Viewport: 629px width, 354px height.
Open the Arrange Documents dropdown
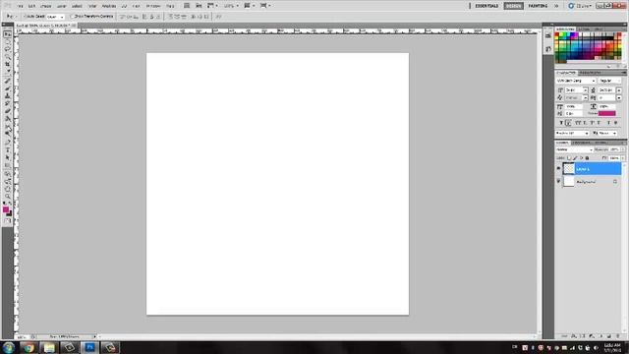(x=249, y=6)
